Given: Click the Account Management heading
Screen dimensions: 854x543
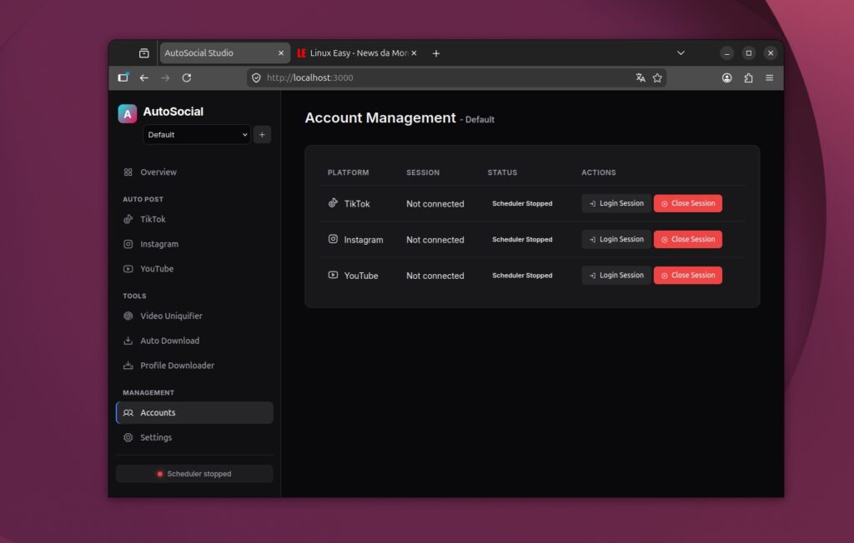Looking at the screenshot, I should click(380, 118).
